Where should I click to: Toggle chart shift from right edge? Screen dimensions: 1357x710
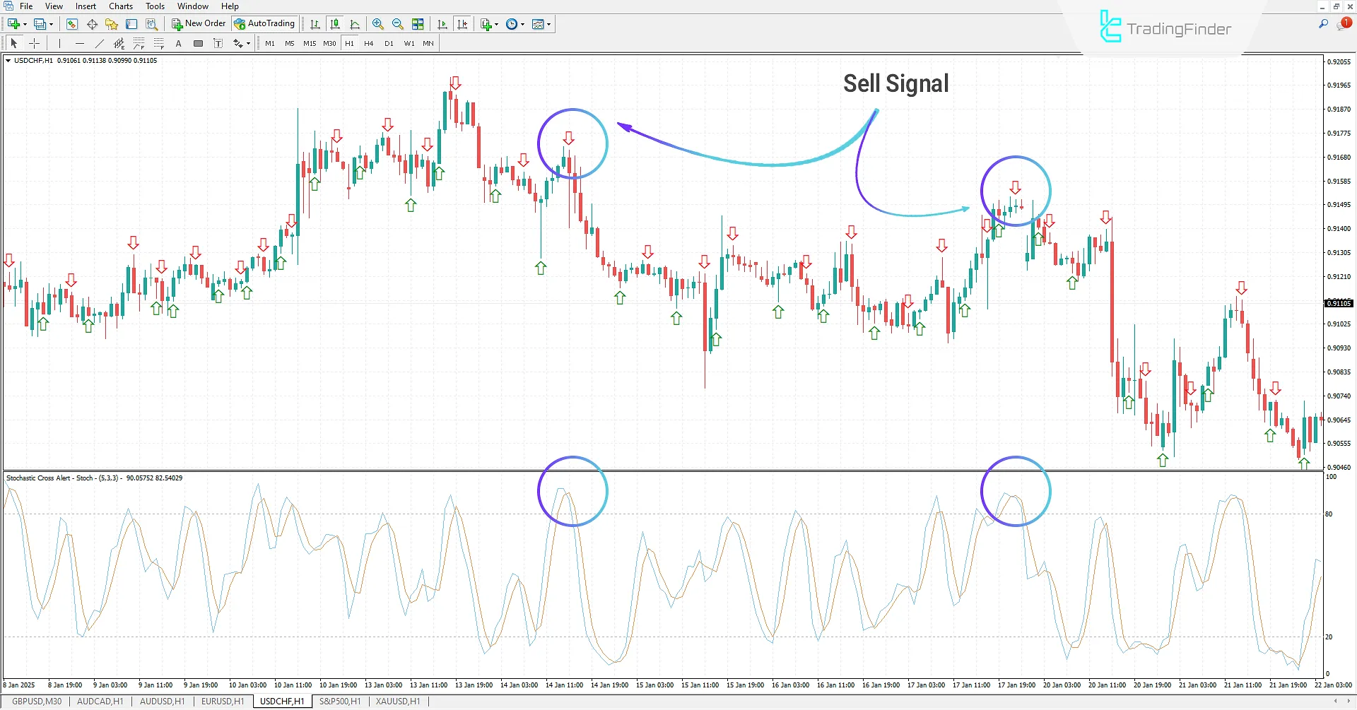pos(462,23)
